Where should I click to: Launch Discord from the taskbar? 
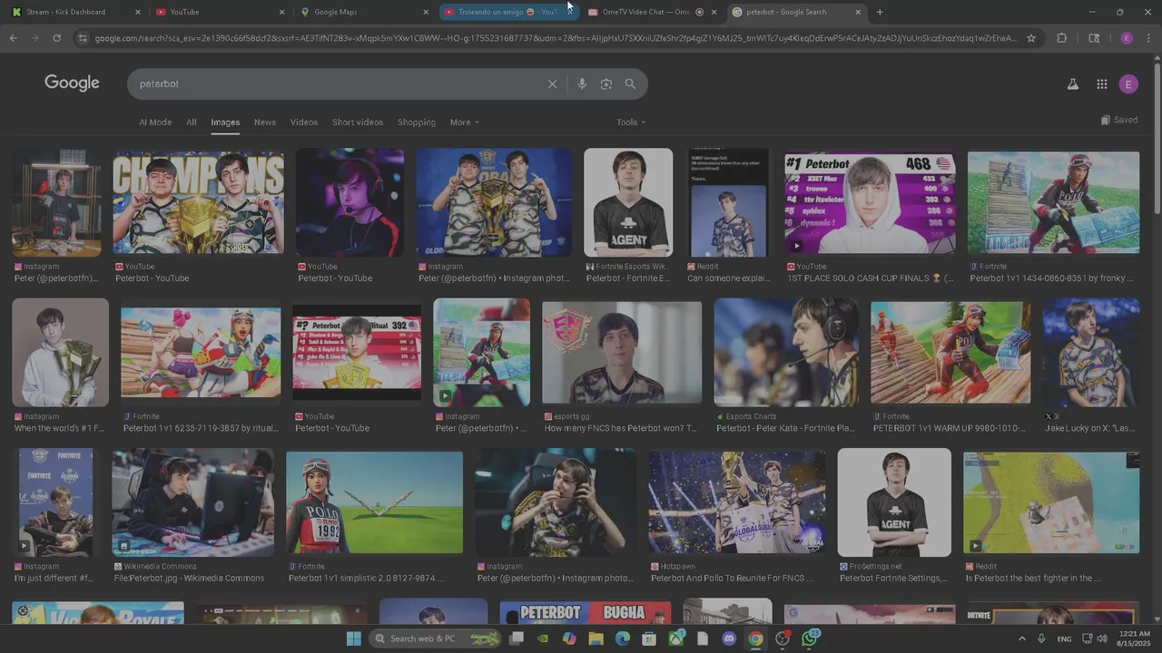pos(729,638)
